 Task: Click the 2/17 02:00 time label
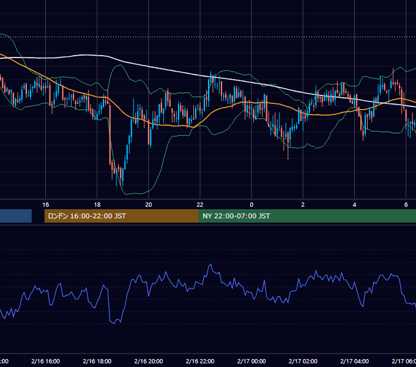pos(303,361)
